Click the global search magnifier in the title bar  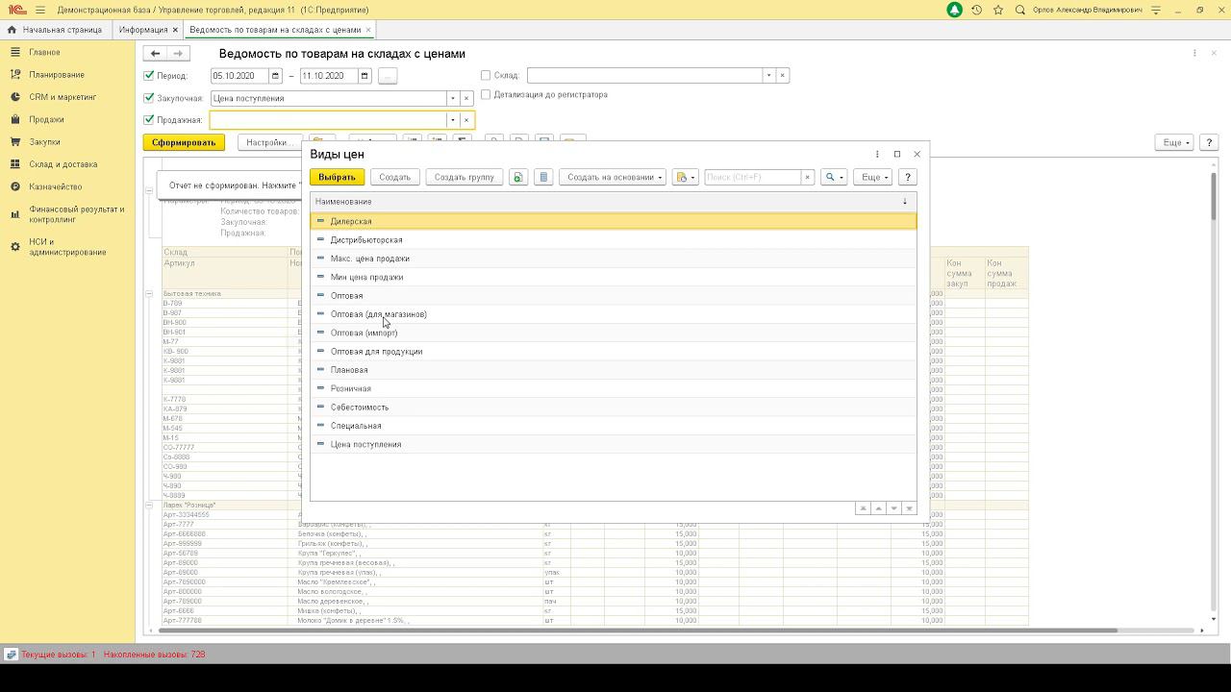click(1020, 10)
